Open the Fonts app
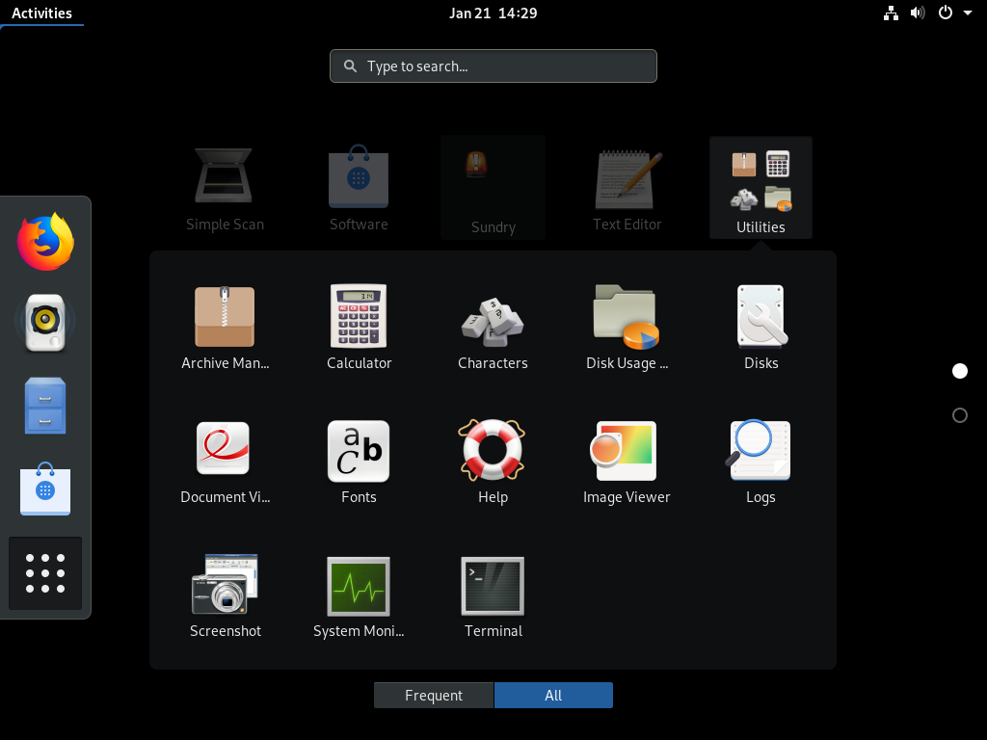987x740 pixels. coord(359,462)
